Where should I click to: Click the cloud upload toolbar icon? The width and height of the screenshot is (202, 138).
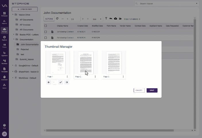coord(115,18)
